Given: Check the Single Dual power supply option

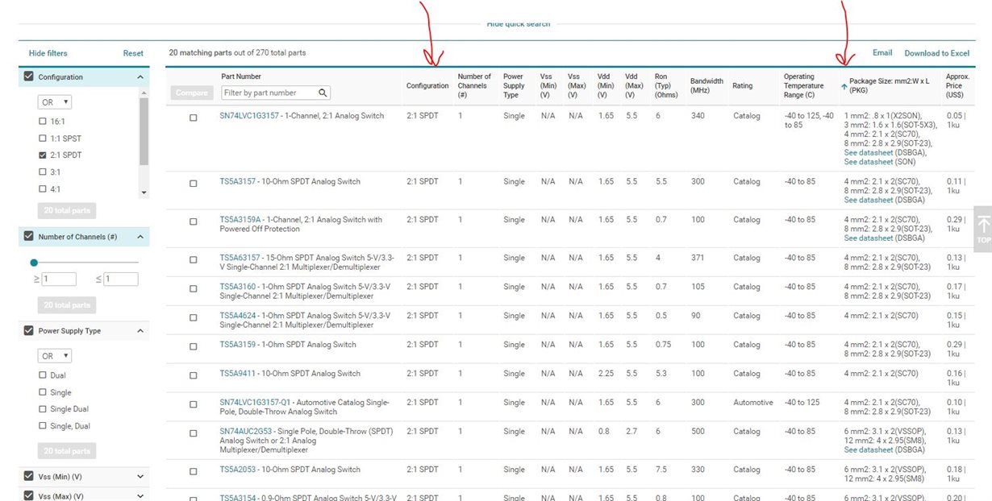Looking at the screenshot, I should tap(43, 409).
